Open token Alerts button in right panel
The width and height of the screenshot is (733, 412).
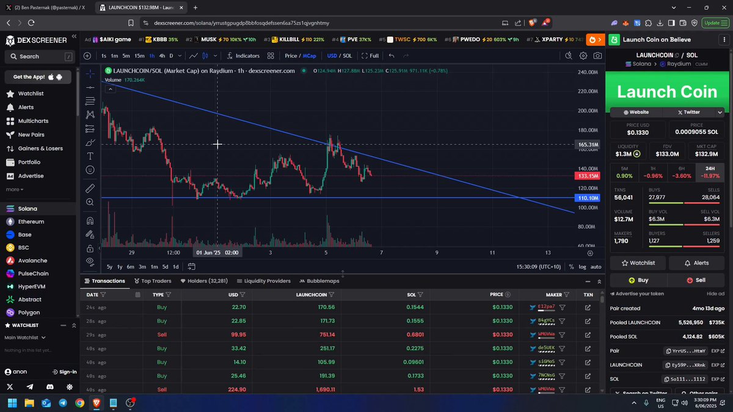(696, 262)
